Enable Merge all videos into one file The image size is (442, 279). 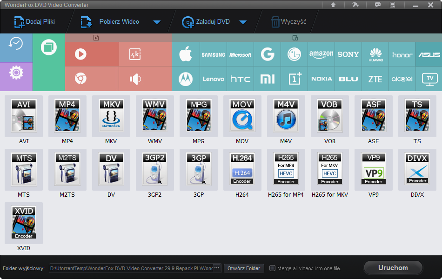coord(272,268)
